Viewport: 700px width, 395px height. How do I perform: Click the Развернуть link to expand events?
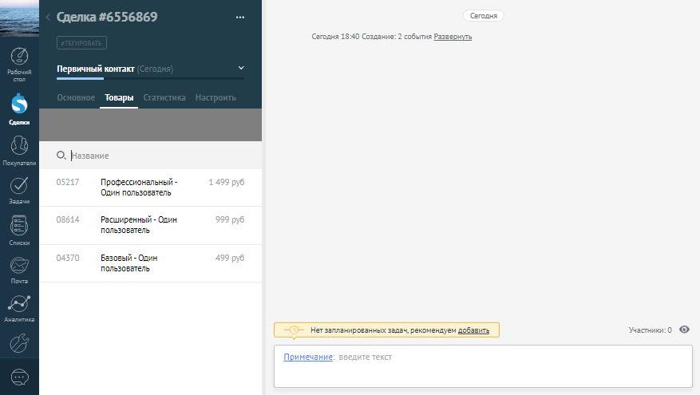point(453,37)
